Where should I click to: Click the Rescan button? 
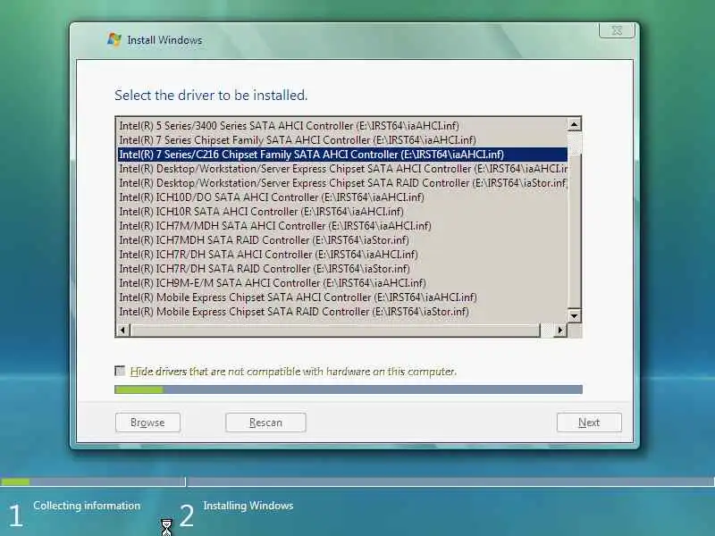tap(265, 423)
